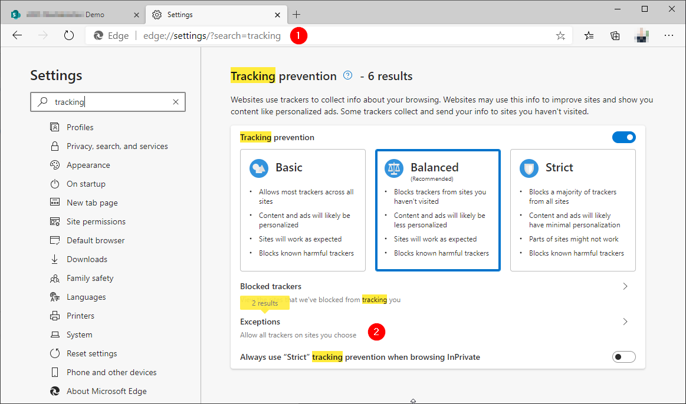Reload the page with the refresh icon
This screenshot has height=404, width=686.
[x=68, y=35]
